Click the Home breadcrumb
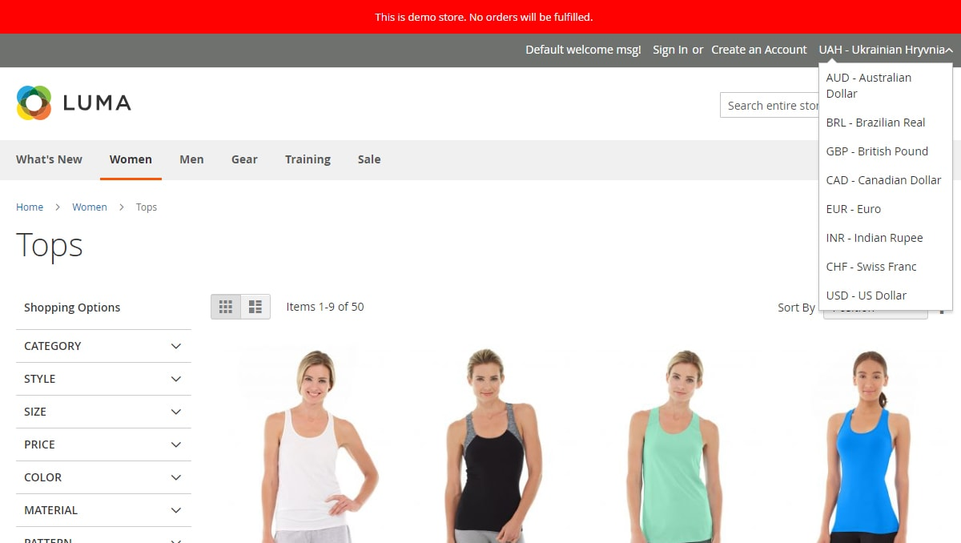Image resolution: width=961 pixels, height=543 pixels. 30,207
